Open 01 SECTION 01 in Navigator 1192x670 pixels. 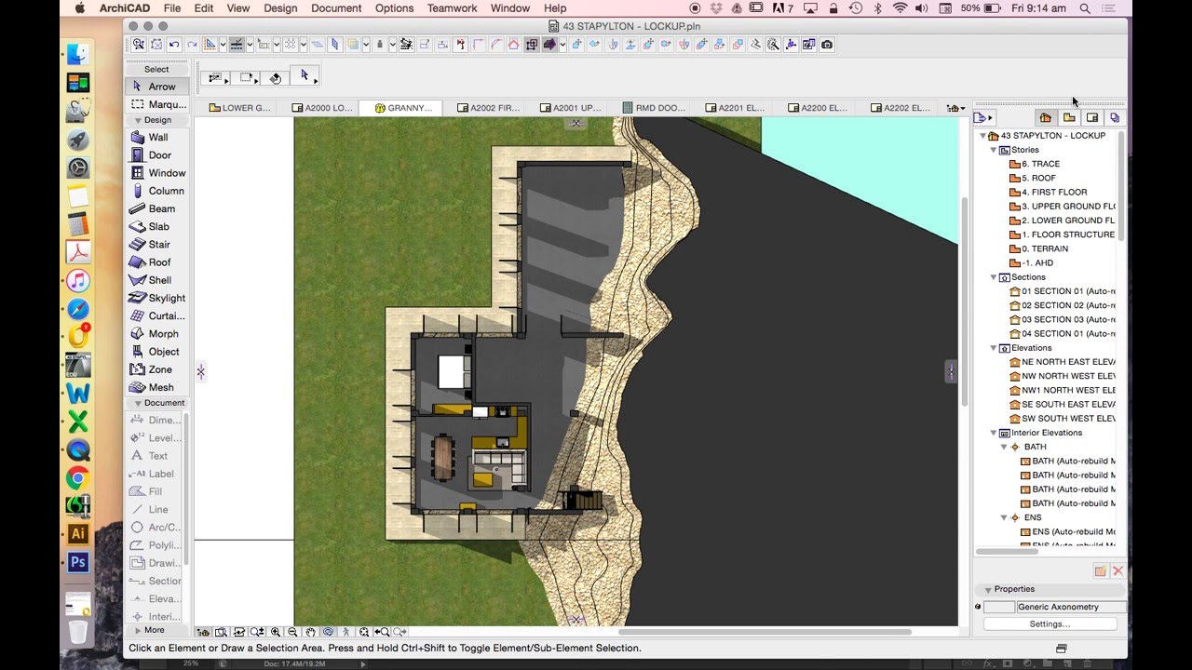[1063, 291]
